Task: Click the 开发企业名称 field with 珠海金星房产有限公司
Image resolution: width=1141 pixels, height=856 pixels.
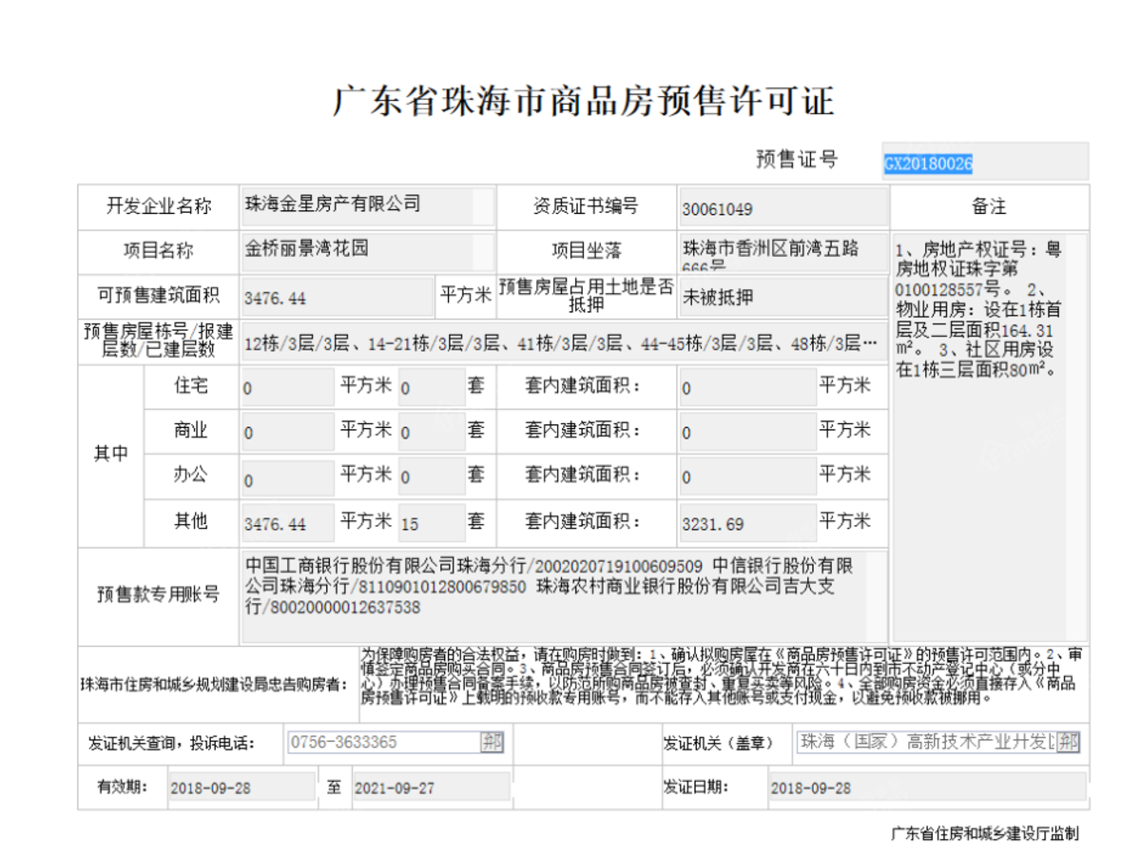Action: [367, 206]
